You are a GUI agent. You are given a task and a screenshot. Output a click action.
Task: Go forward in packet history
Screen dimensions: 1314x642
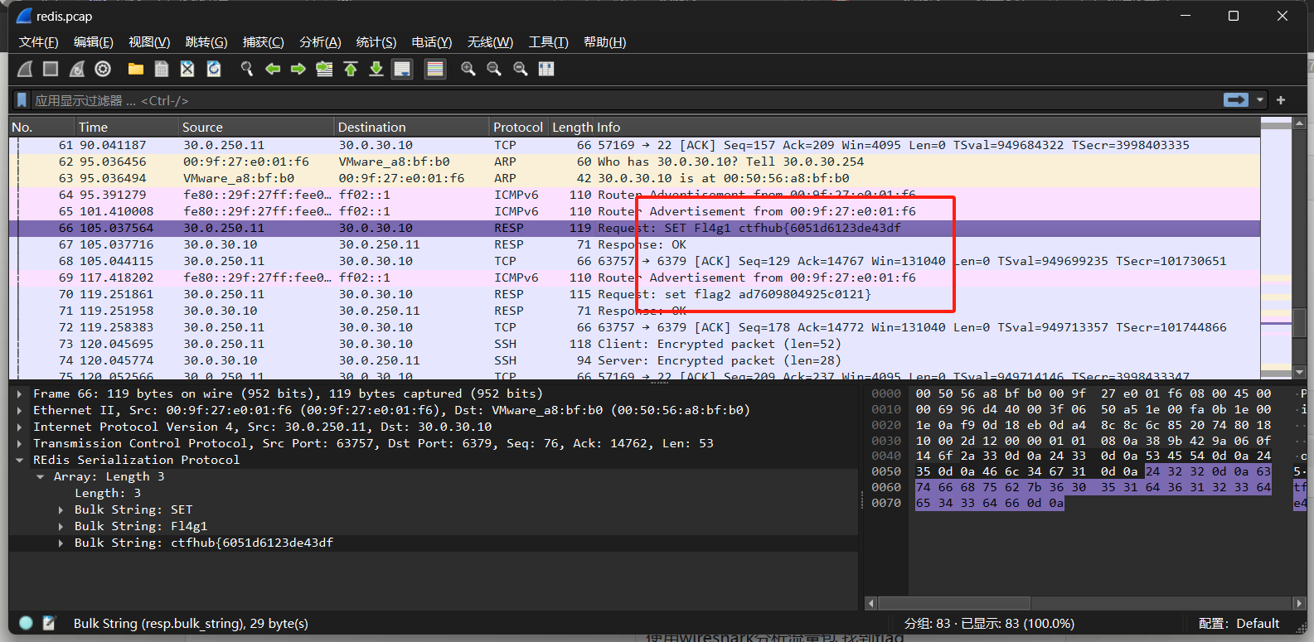pos(298,69)
